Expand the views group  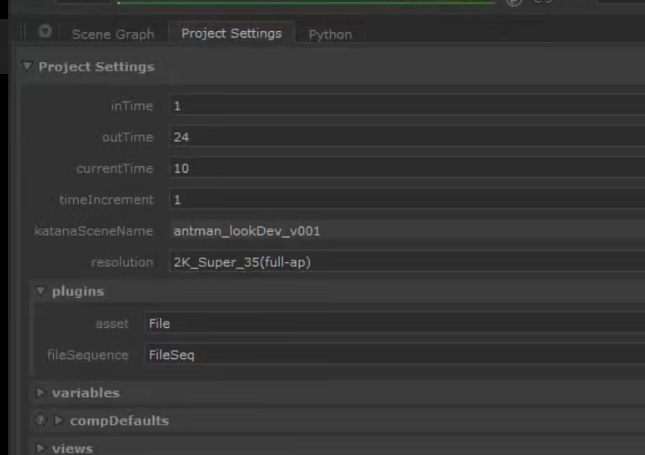pos(40,448)
